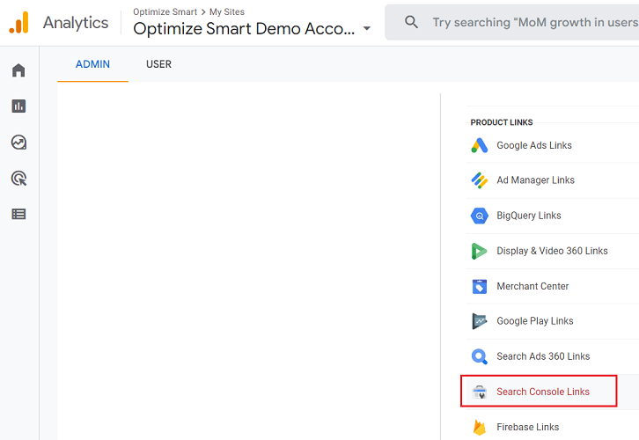The width and height of the screenshot is (639, 440).
Task: Click the Ad Manager logo icon
Action: tap(479, 180)
